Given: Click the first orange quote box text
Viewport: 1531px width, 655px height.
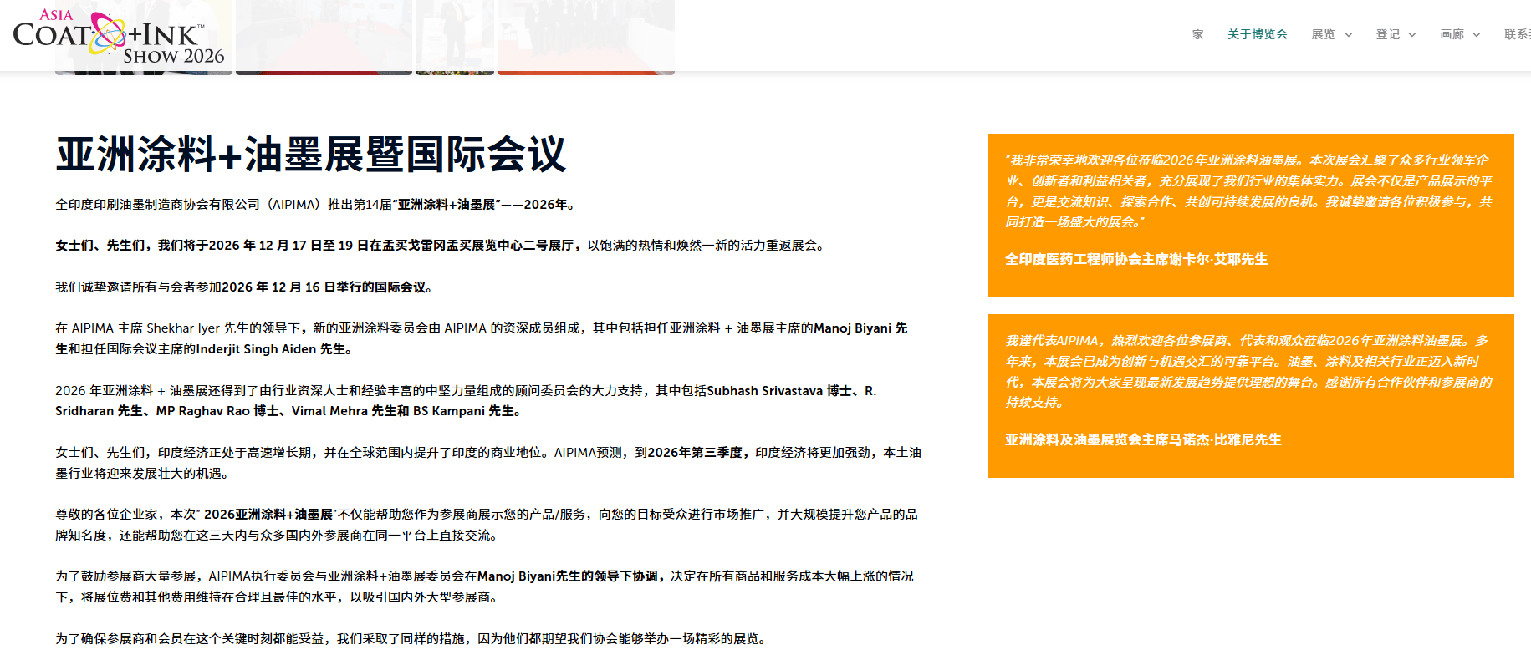Looking at the screenshot, I should coord(1249,190).
